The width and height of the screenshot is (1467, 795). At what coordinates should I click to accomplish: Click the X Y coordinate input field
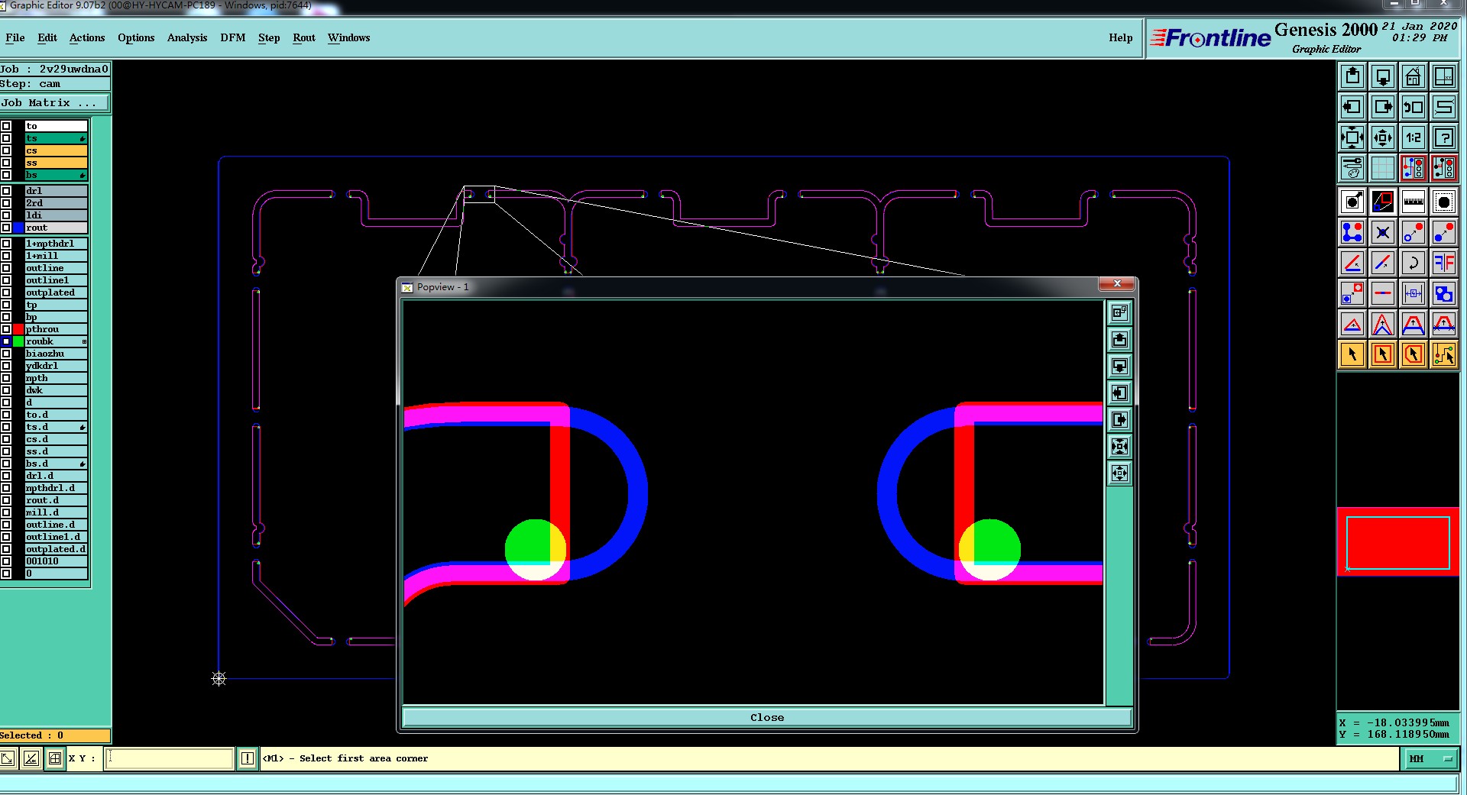[x=169, y=758]
